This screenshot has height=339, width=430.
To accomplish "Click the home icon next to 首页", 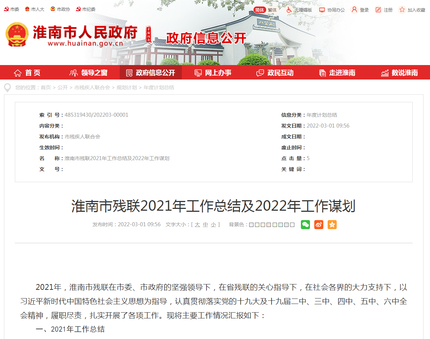I will (17, 72).
